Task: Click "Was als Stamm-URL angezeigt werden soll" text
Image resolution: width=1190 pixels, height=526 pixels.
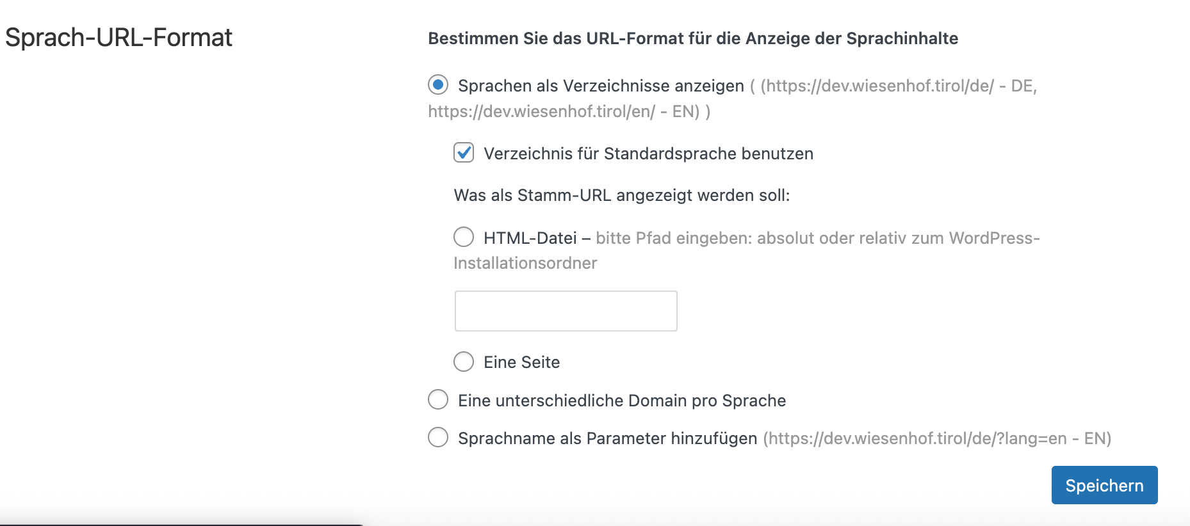Action: [621, 195]
